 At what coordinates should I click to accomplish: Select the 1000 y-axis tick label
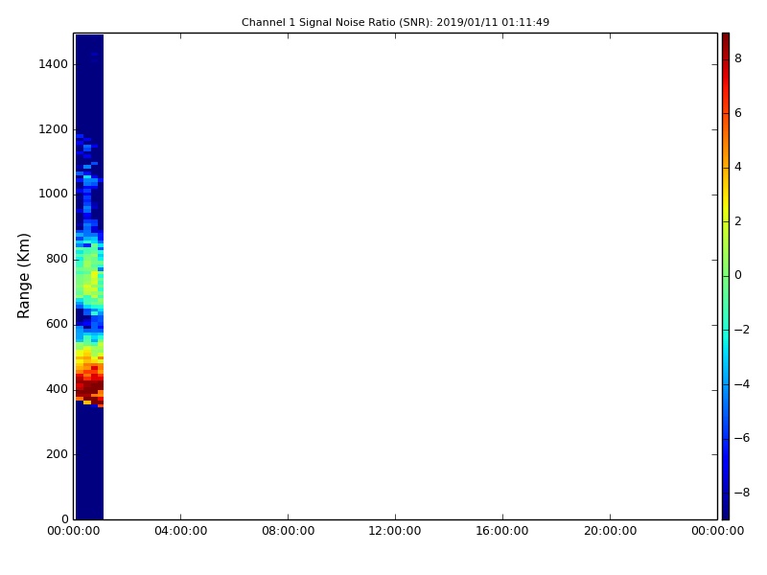(54, 194)
